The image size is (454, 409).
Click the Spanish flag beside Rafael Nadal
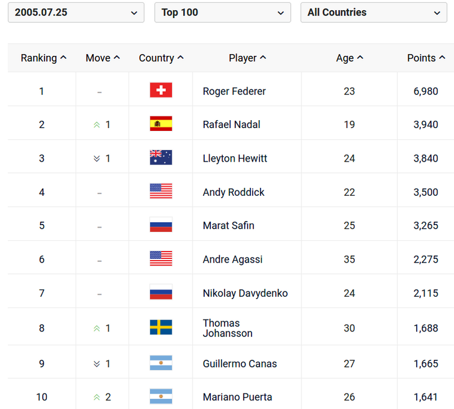(161, 124)
